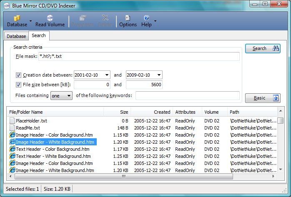
Task: Toggle the File size between checkbox
Action: pyautogui.click(x=18, y=85)
